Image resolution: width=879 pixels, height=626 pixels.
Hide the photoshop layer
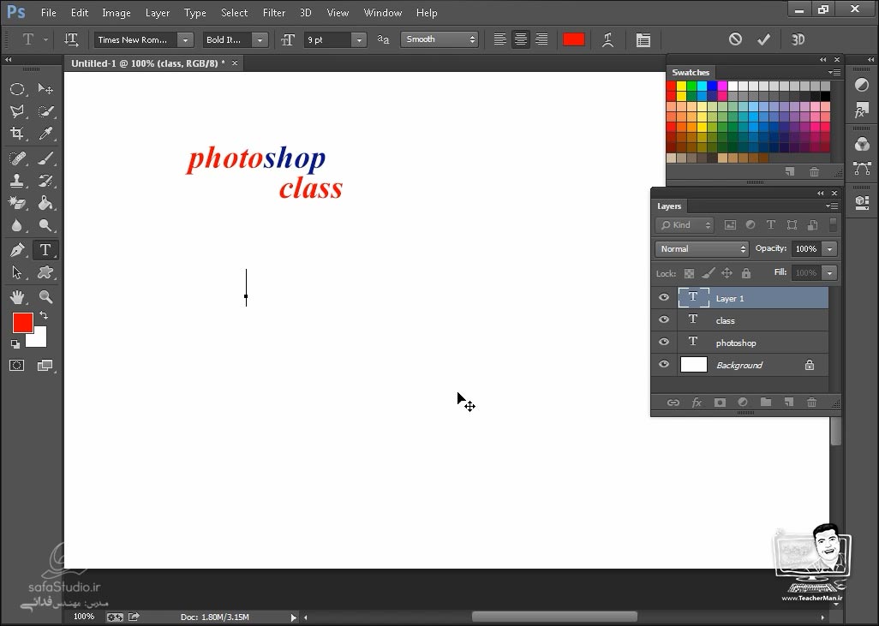[x=664, y=342]
